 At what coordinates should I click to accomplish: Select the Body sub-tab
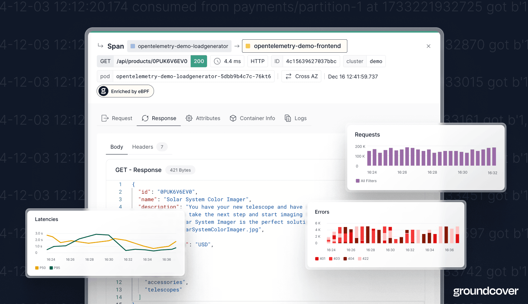point(117,147)
